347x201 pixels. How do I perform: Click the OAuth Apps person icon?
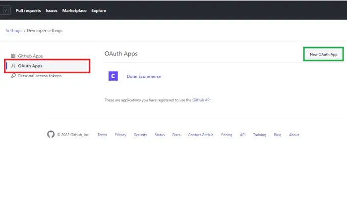coord(13,66)
